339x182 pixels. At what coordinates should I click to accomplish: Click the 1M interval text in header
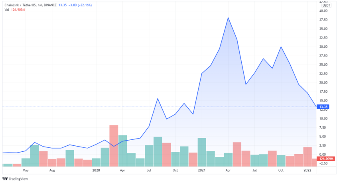40,5
